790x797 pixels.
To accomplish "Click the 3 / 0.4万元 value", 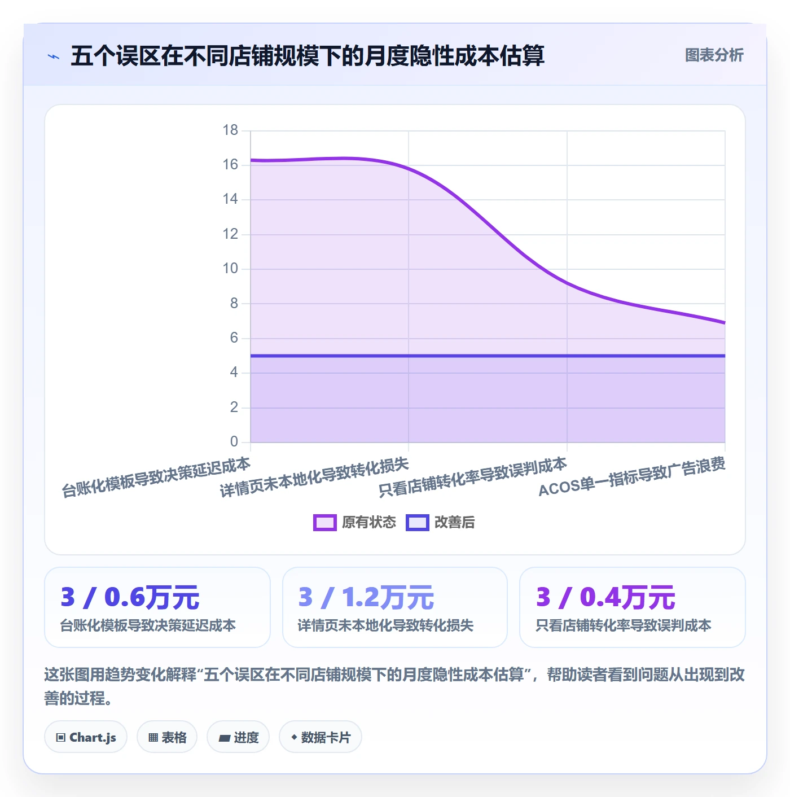I will pyautogui.click(x=605, y=597).
